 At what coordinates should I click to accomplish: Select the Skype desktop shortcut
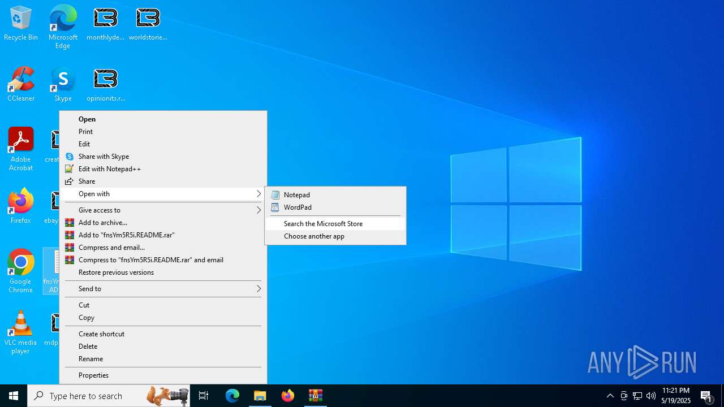tap(63, 85)
